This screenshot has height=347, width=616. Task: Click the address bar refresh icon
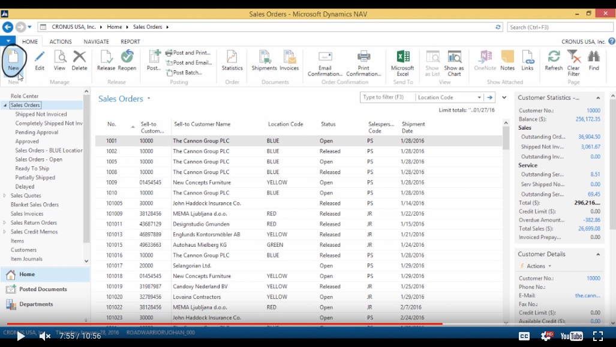498,27
